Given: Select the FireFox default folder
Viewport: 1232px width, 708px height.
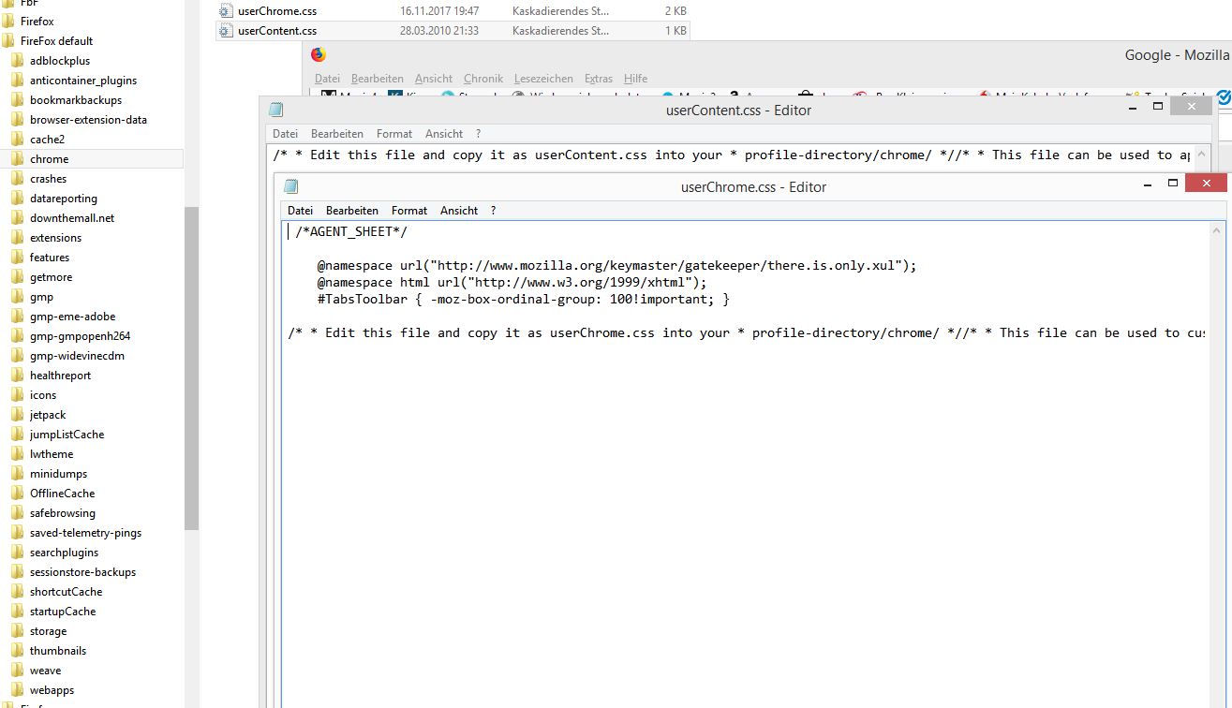Looking at the screenshot, I should (56, 41).
